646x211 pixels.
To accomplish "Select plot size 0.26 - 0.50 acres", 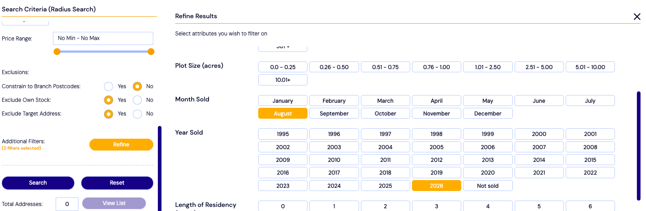I will pyautogui.click(x=334, y=67).
